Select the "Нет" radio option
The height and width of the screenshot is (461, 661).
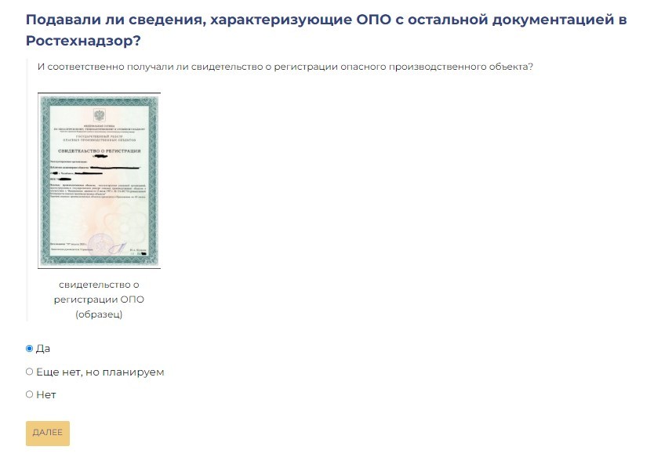[x=29, y=394]
